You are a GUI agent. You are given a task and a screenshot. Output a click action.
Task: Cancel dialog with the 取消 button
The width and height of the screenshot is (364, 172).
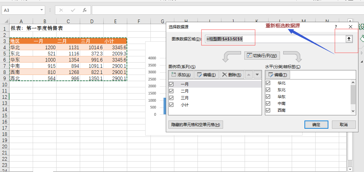coord(344,125)
